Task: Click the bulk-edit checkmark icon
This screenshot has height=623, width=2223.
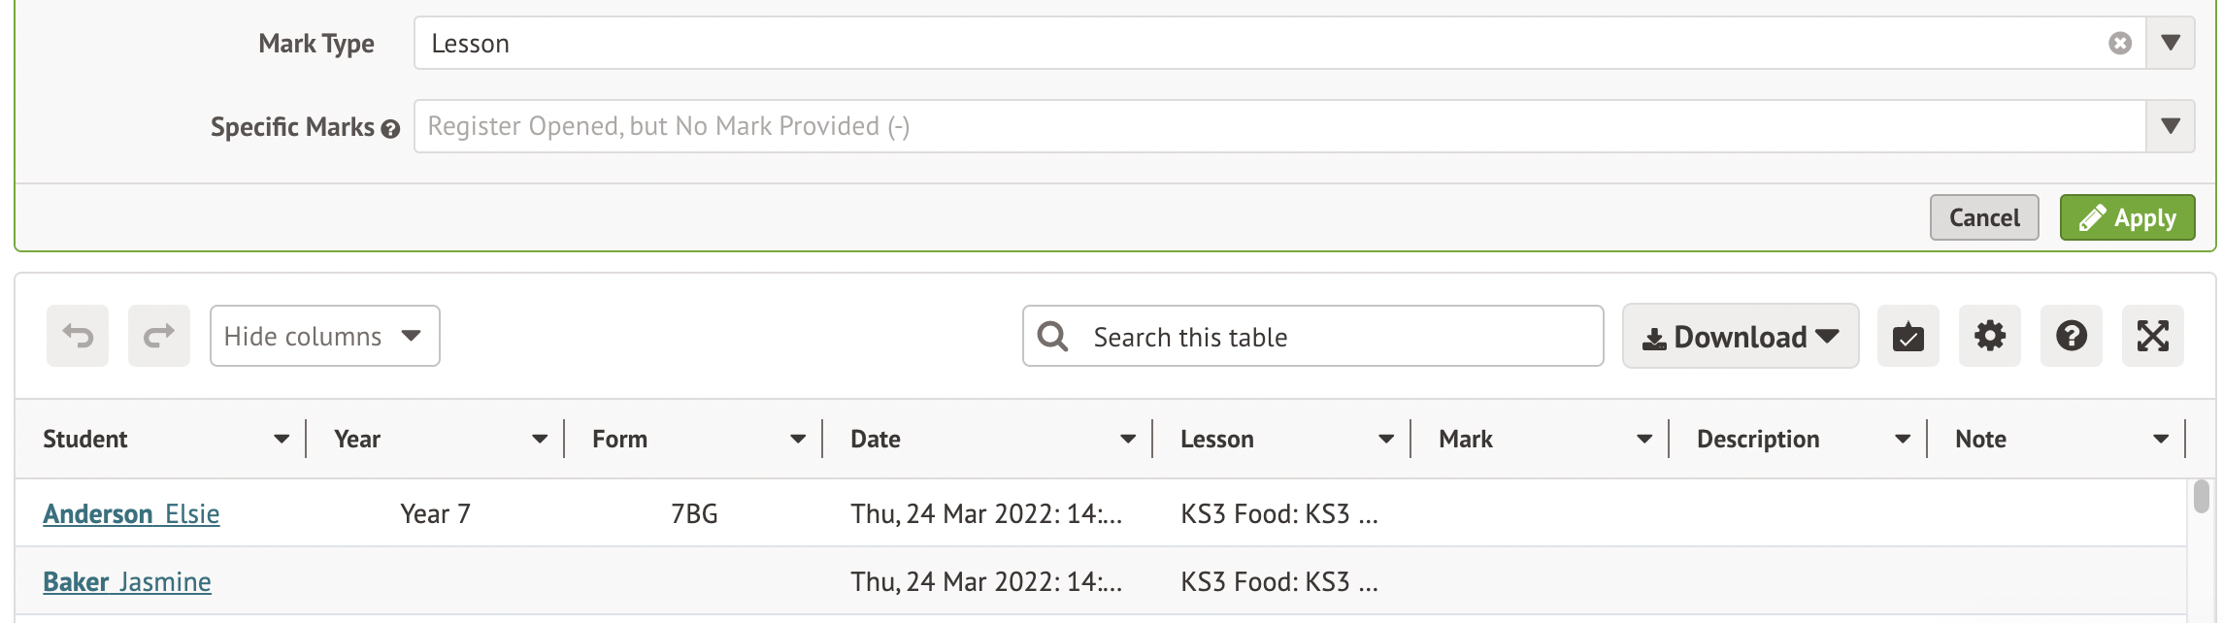Action: (1908, 337)
